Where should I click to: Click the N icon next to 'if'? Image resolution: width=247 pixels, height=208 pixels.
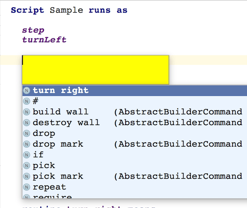click(26, 155)
